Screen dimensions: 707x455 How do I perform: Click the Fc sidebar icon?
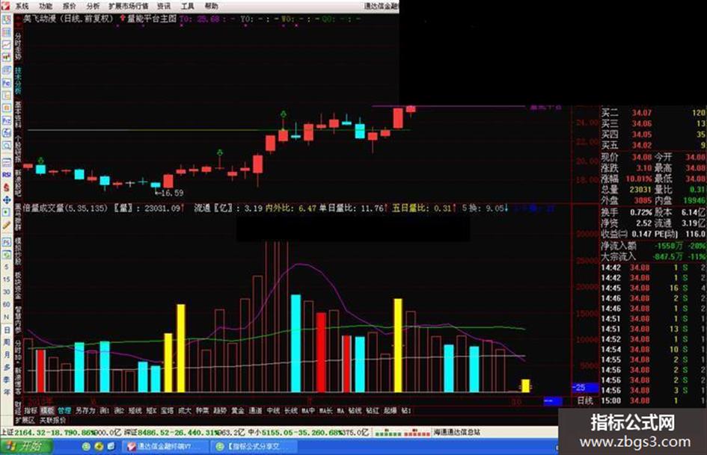tap(6, 83)
